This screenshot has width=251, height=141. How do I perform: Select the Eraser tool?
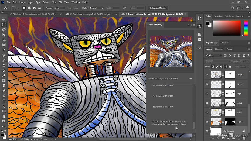pyautogui.click(x=4, y=75)
